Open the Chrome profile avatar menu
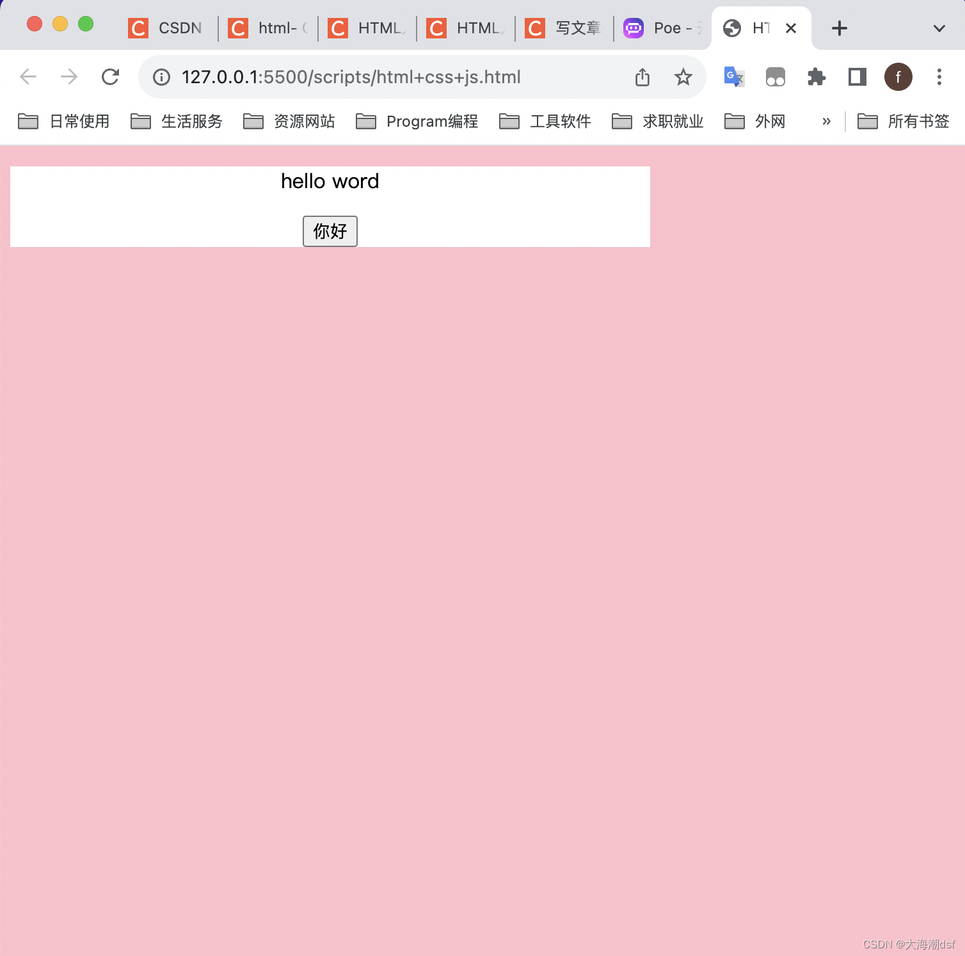The height and width of the screenshot is (956, 965). click(898, 76)
